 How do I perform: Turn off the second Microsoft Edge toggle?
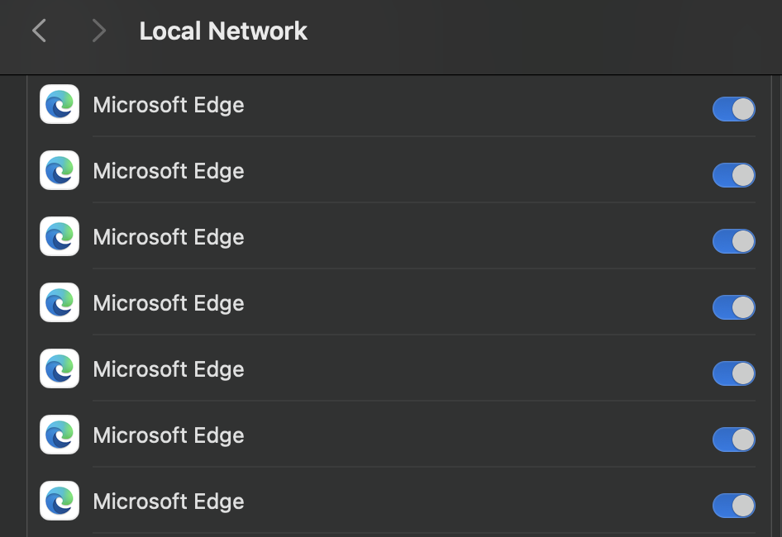tap(733, 175)
